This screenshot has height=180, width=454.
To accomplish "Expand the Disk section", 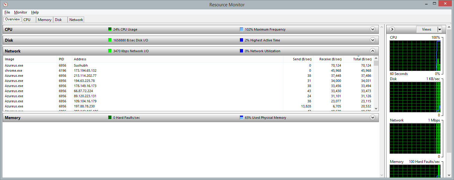I will 373,40.
